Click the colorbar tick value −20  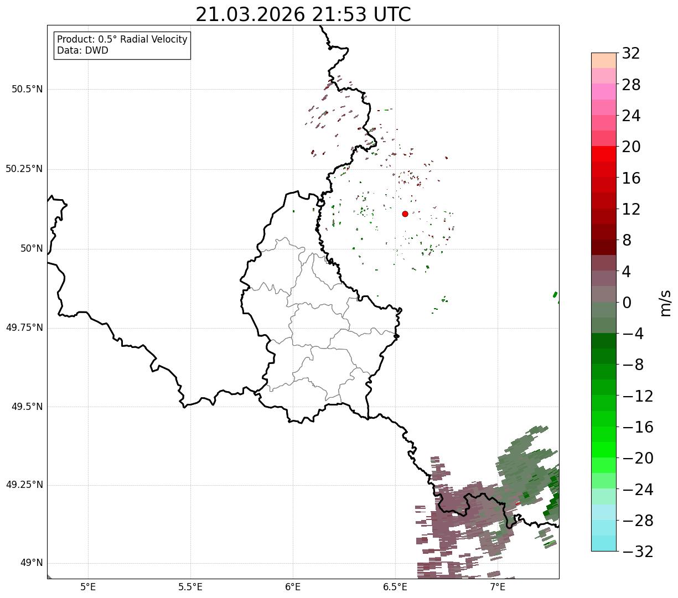coord(638,458)
